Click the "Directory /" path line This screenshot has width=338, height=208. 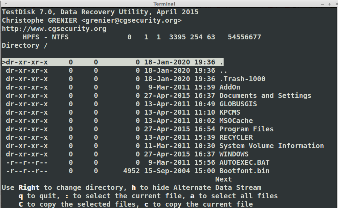pos(24,45)
